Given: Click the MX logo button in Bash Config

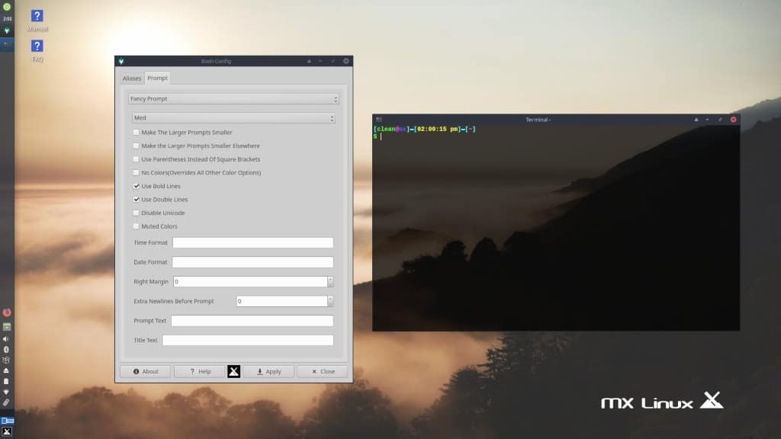Looking at the screenshot, I should tap(233, 371).
